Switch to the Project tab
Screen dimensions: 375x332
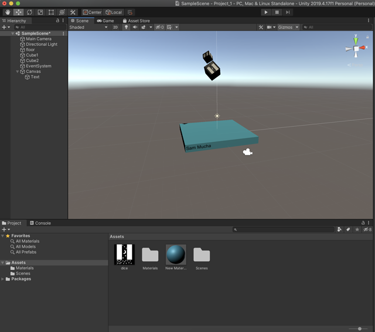click(x=12, y=223)
